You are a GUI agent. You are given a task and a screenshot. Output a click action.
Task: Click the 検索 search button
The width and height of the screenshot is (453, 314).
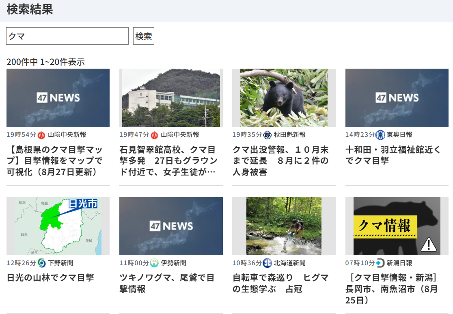[144, 36]
